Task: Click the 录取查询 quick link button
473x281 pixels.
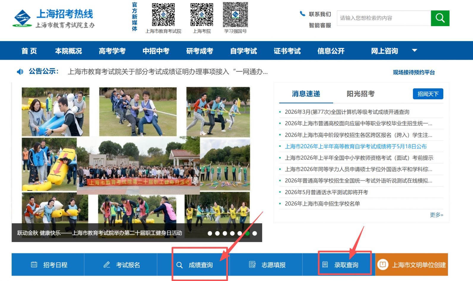Action: point(339,265)
